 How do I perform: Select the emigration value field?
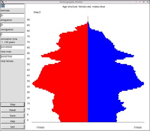point(13,16)
